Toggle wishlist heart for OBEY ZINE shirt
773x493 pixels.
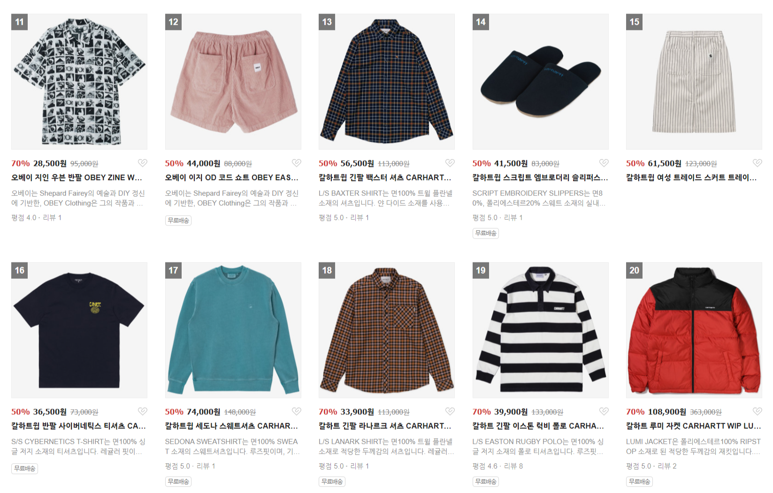pyautogui.click(x=142, y=163)
